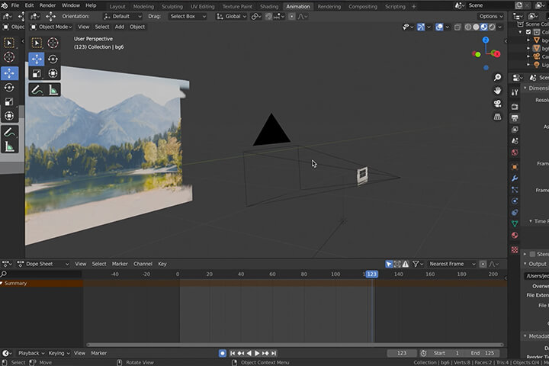
Task: Open the Modifiers wrench tab icon
Action: (x=515, y=178)
